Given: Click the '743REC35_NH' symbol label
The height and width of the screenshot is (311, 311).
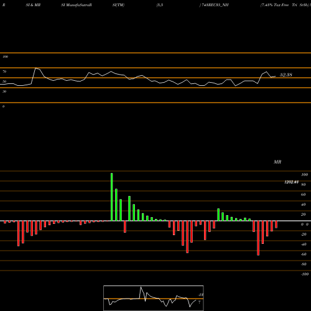Looking at the screenshot, I should 215,5.
